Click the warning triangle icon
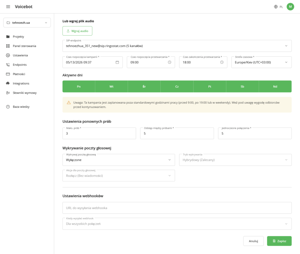 (69, 103)
